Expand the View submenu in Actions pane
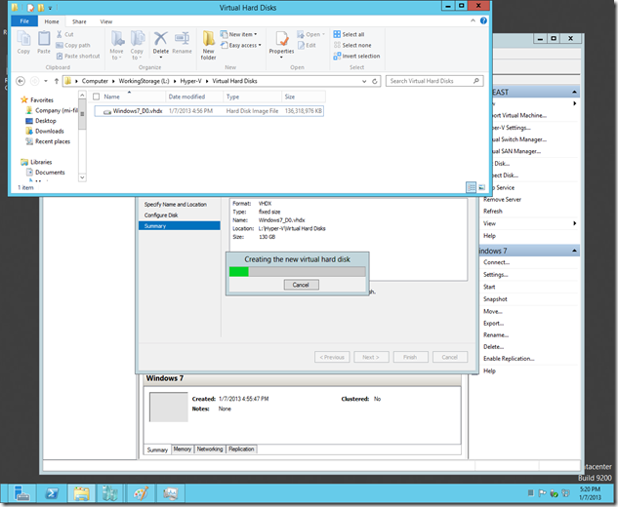This screenshot has width=618, height=507. 575,223
